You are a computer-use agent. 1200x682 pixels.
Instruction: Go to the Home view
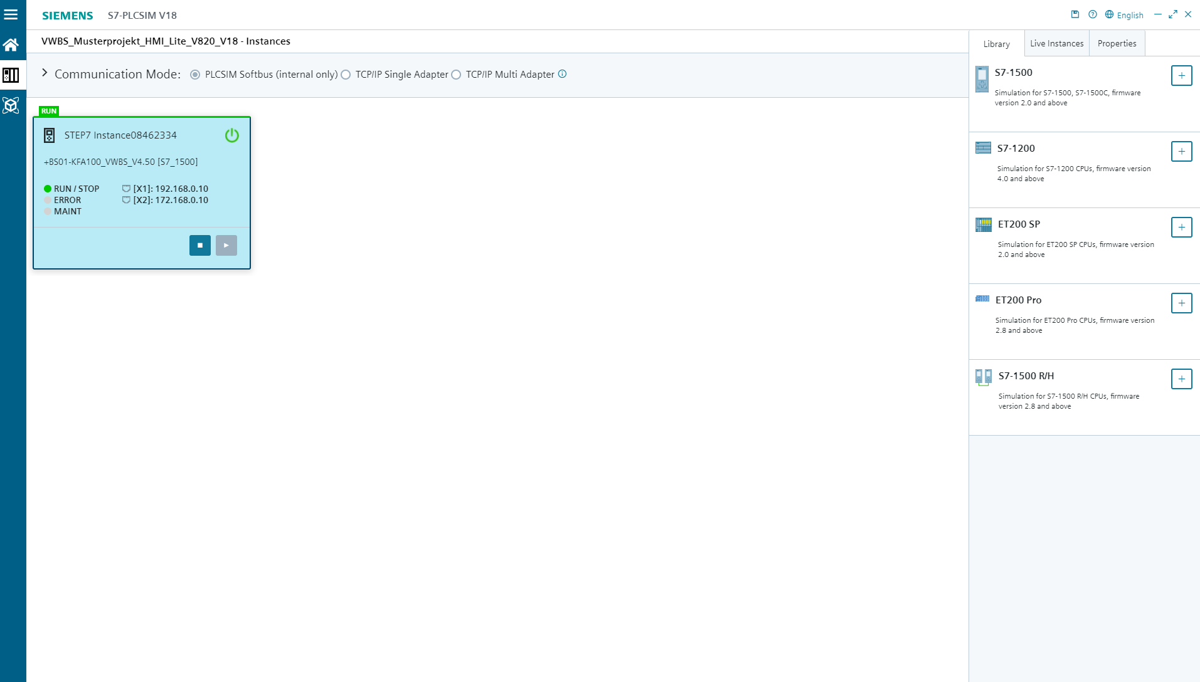(x=11, y=45)
